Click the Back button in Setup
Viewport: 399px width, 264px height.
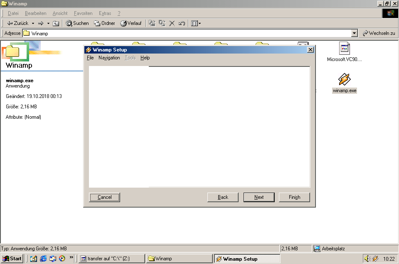tap(223, 197)
